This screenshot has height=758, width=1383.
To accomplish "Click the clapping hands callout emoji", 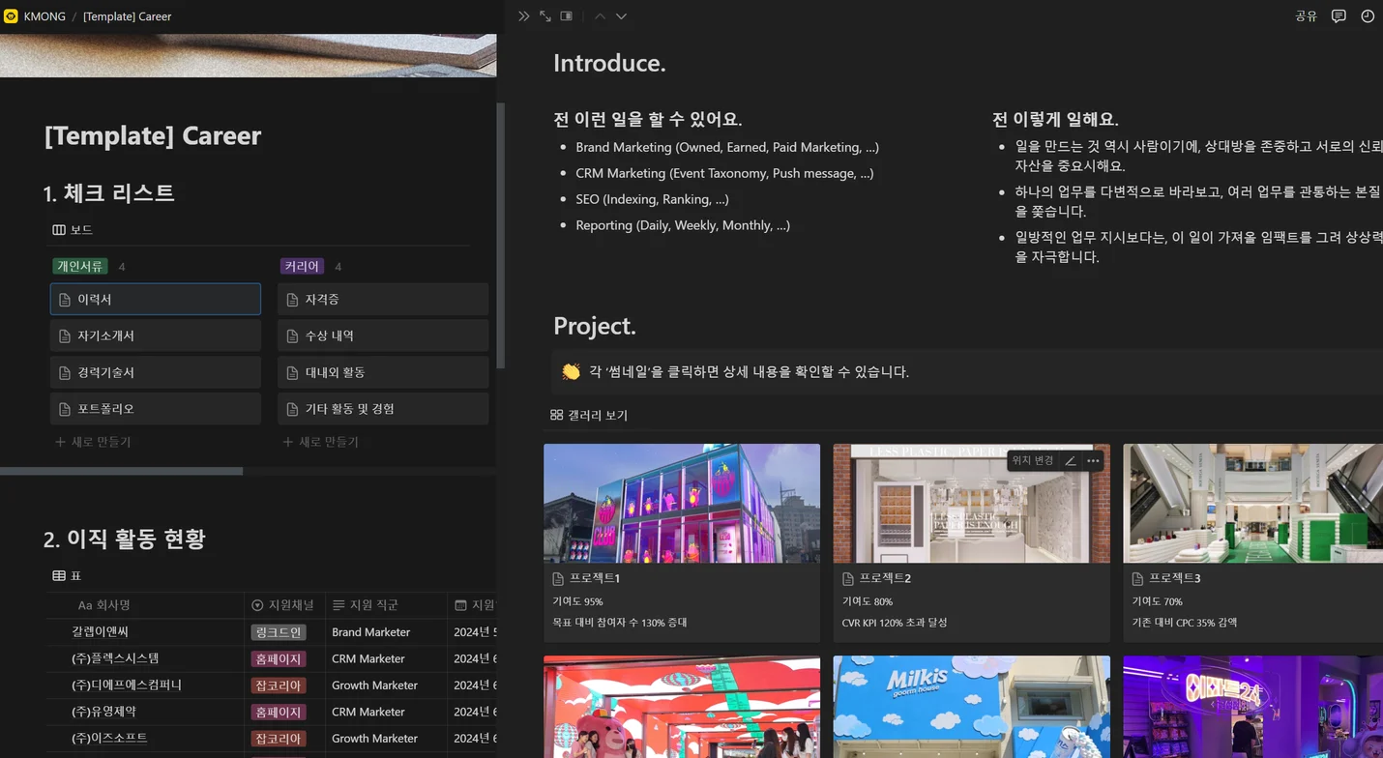I will (x=571, y=371).
